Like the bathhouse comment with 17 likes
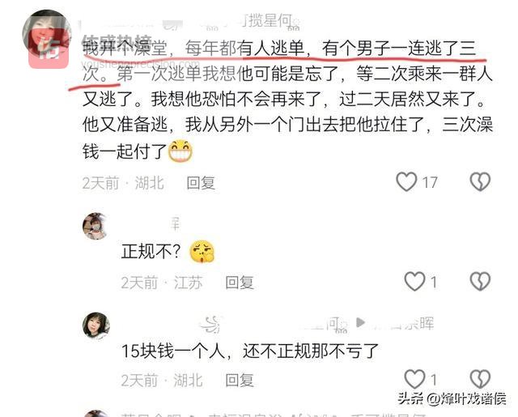This screenshot has height=417, width=518. [x=406, y=181]
